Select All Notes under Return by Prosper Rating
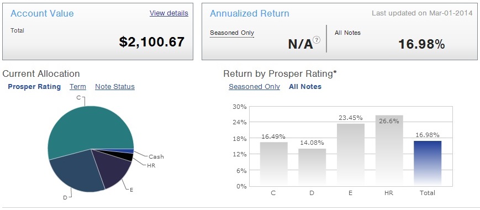 tap(305, 87)
